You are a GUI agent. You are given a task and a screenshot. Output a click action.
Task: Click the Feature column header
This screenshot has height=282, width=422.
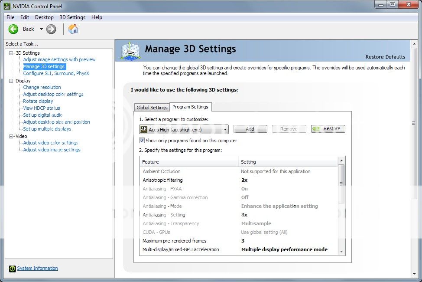189,162
